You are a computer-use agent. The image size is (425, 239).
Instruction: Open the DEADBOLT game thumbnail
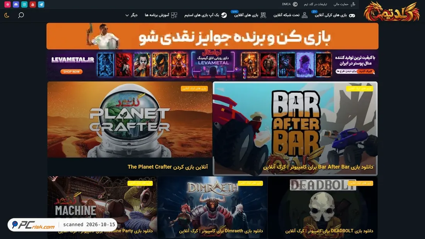(323, 208)
